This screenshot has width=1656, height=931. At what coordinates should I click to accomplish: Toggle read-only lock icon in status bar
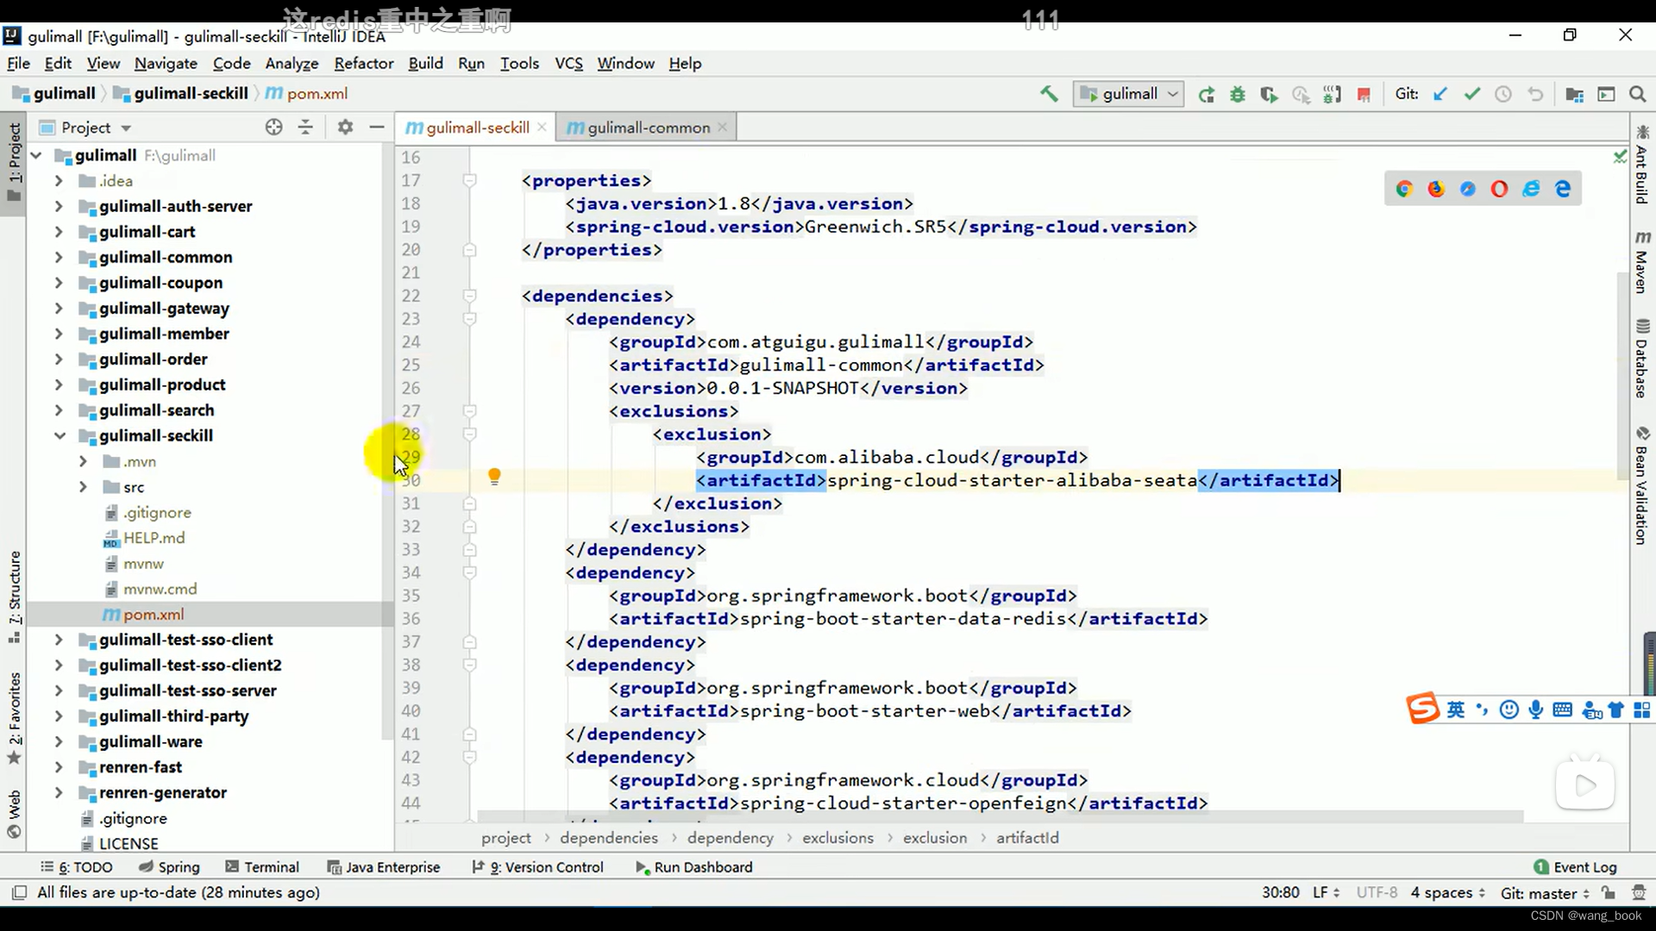(x=1609, y=893)
